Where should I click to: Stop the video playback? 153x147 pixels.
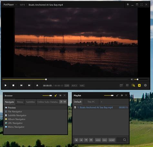(x=13, y=85)
